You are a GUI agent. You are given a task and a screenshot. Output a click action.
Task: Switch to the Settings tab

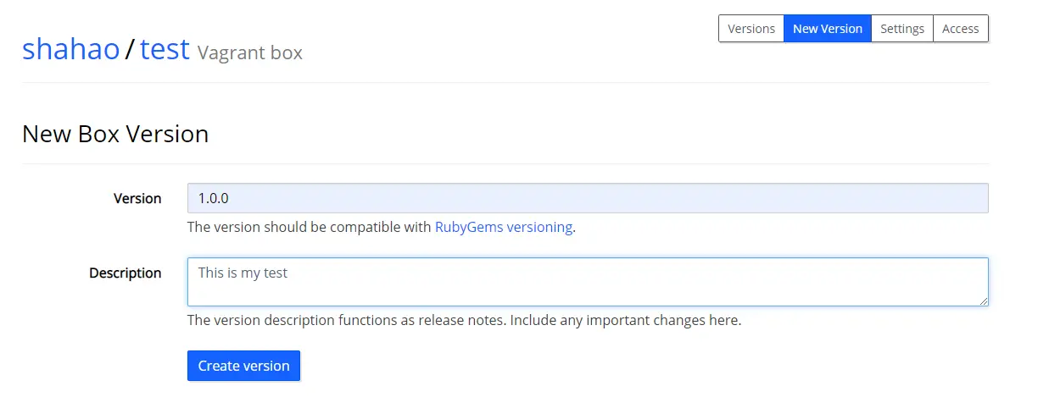pos(901,29)
